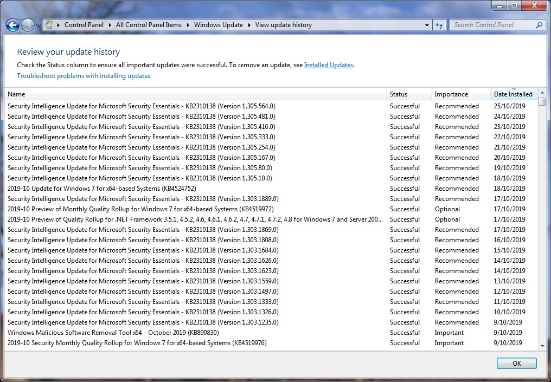Screen dimensions: 551x382
Task: Select update row Version 1.305.481.0
Action: click(271, 116)
